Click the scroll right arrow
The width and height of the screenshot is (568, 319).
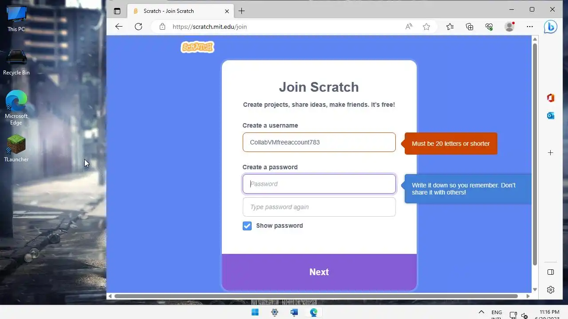click(x=528, y=296)
